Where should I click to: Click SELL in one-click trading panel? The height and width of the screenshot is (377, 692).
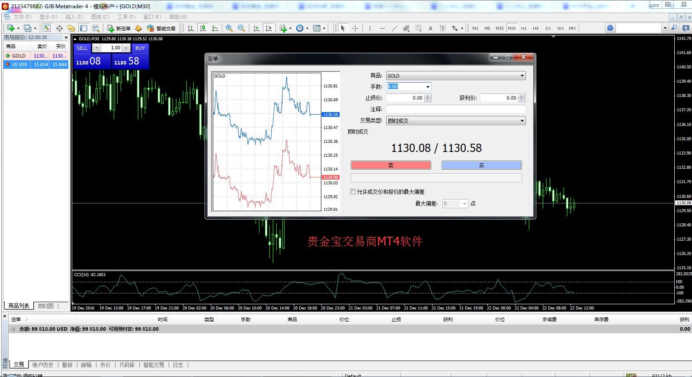tap(82, 48)
